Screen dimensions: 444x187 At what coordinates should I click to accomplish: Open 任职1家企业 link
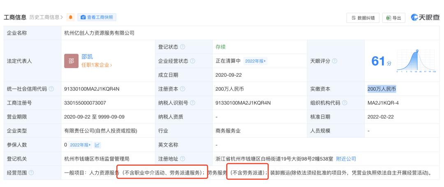pyautogui.click(x=97, y=65)
